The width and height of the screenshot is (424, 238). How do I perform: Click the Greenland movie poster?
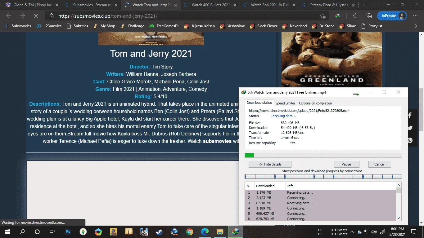tap(332, 60)
